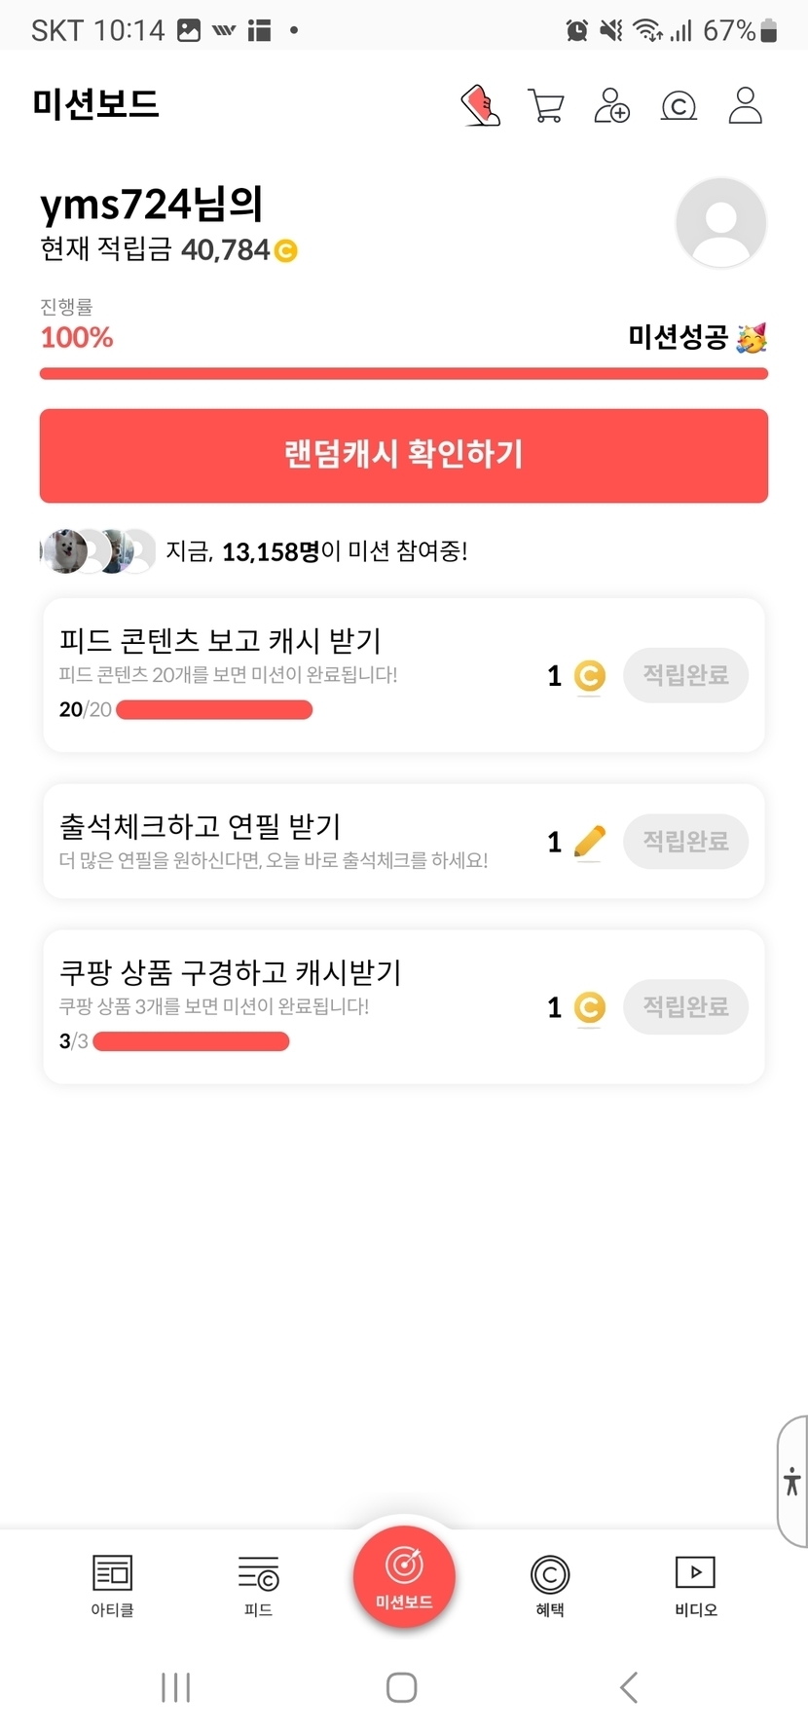Open the shopping cart
The image size is (808, 1734).
pos(546,105)
